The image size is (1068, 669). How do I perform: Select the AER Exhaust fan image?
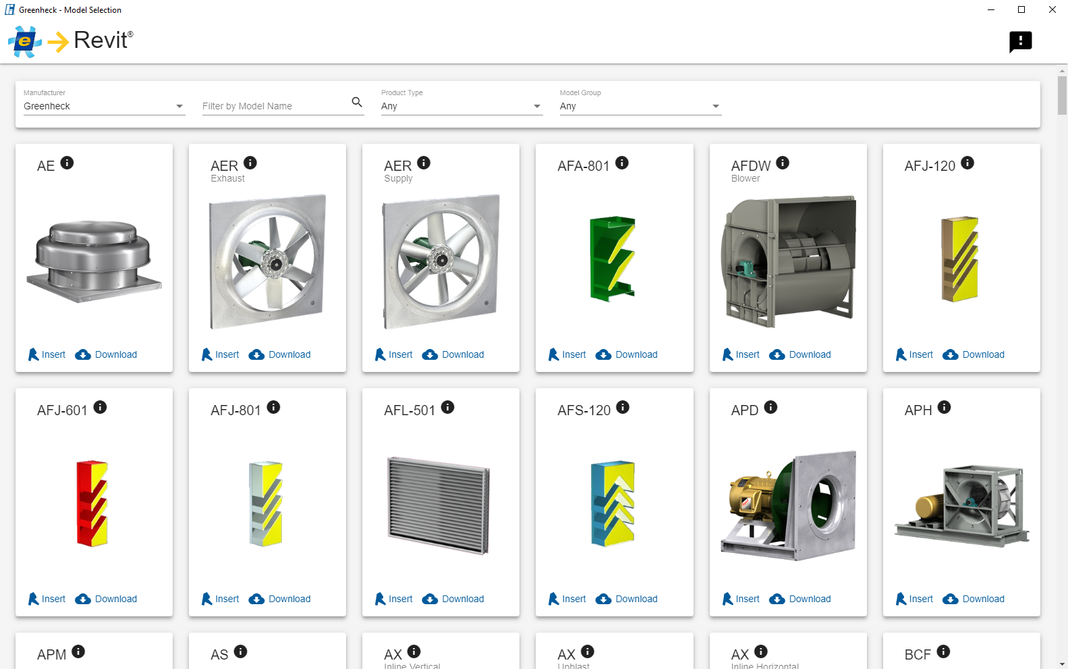(x=268, y=262)
